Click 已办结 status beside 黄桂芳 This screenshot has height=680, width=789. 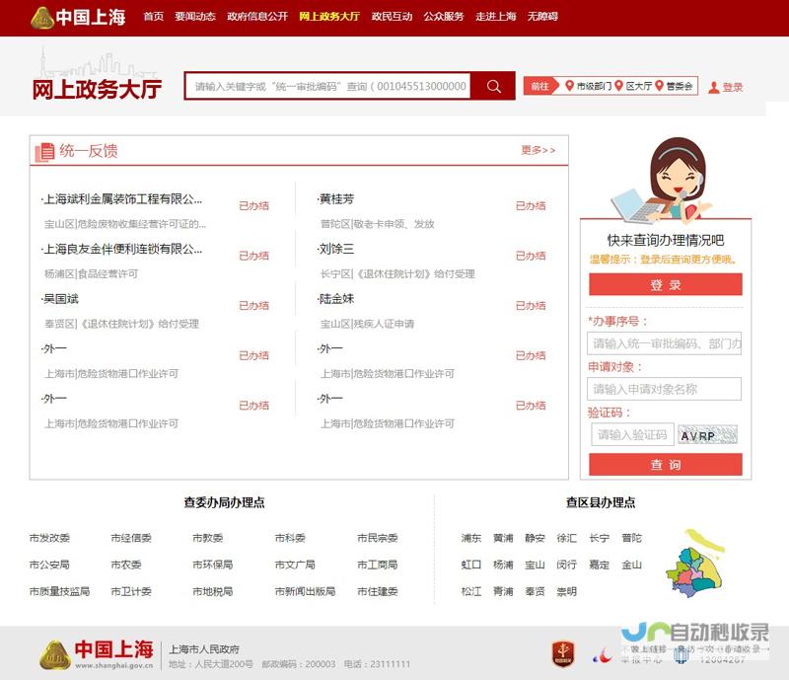tap(531, 205)
